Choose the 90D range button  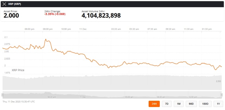coord(191,104)
